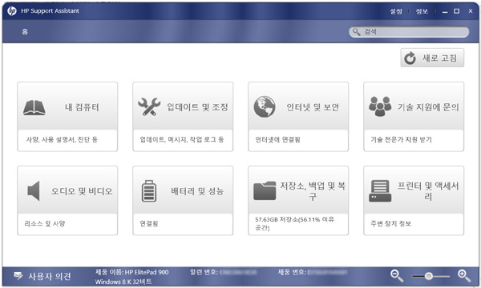Click the text 리소스 및 사양

click(45, 224)
